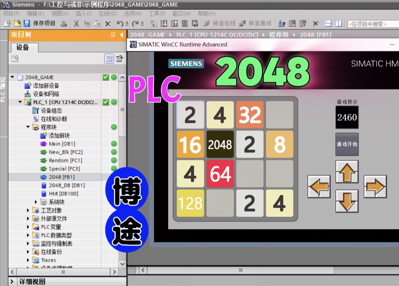Open the 编辑(E) menu
Viewport: 399px width, 286px height.
coord(35,13)
